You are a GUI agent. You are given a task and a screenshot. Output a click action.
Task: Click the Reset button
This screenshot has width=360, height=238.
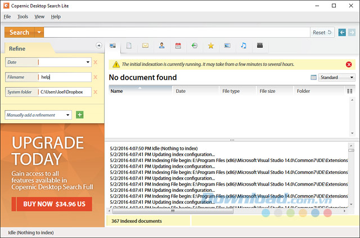(x=322, y=33)
